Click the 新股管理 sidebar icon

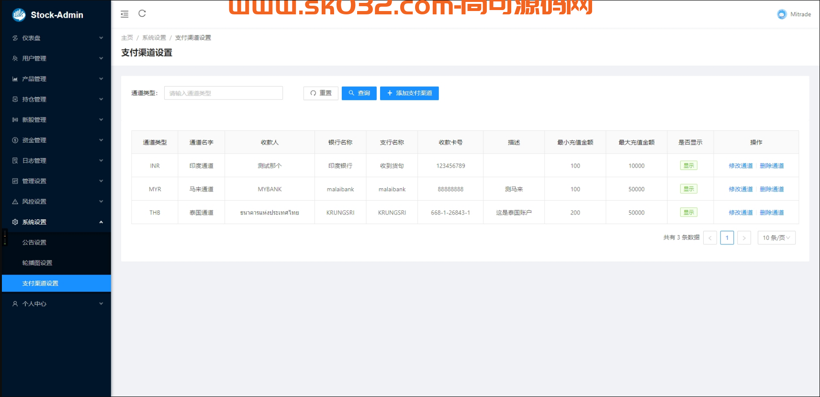click(x=15, y=120)
